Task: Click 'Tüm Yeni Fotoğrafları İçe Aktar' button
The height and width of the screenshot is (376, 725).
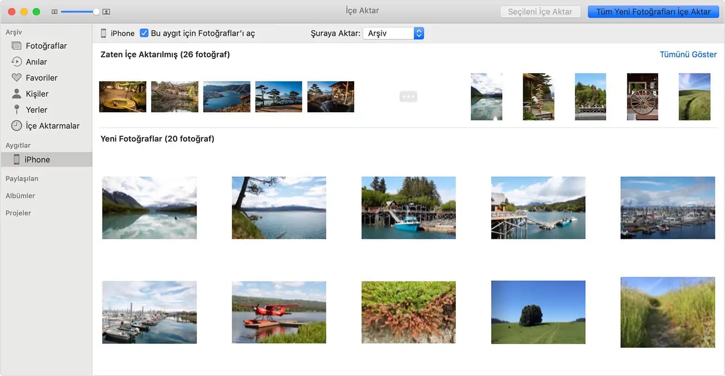Action: pyautogui.click(x=653, y=12)
